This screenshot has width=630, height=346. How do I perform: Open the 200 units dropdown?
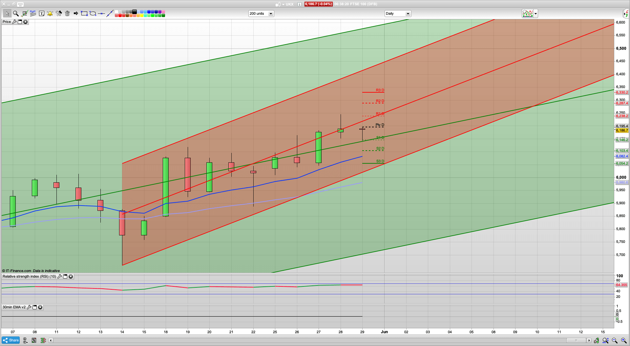tap(270, 13)
